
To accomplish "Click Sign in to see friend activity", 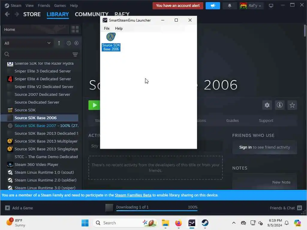I will click(x=264, y=147).
